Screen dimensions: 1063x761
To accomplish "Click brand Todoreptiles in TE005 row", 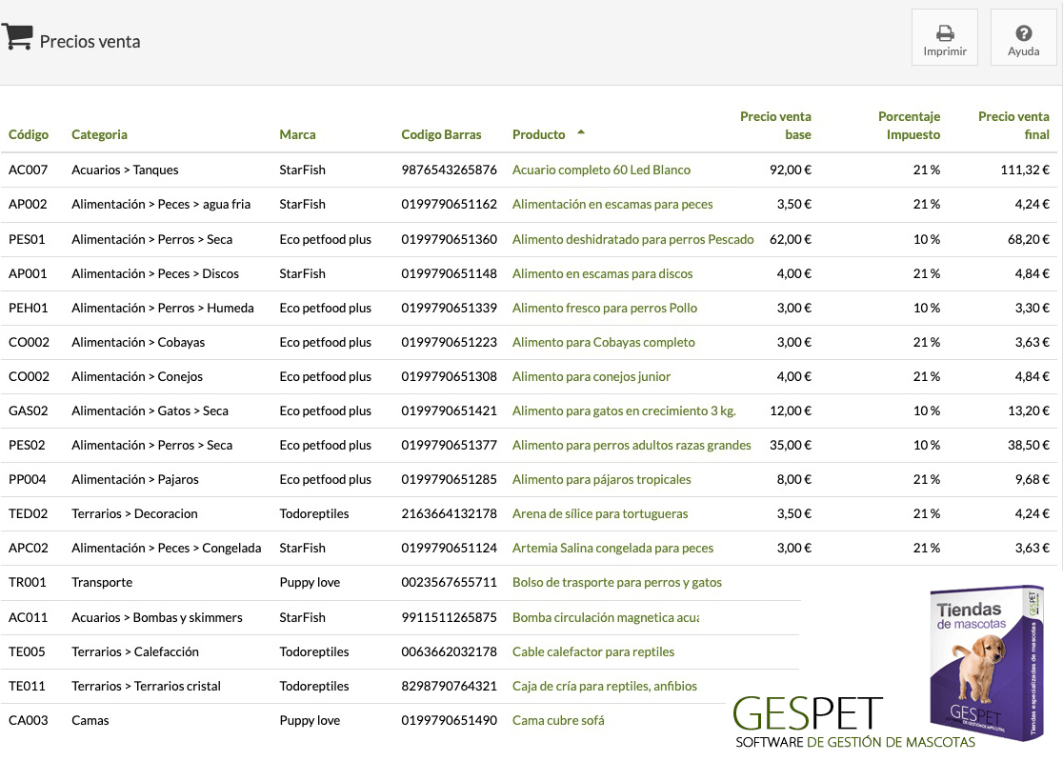I will [314, 651].
